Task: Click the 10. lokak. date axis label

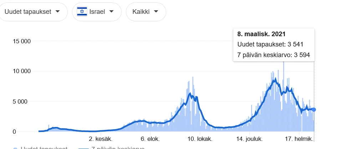Action: (200, 139)
